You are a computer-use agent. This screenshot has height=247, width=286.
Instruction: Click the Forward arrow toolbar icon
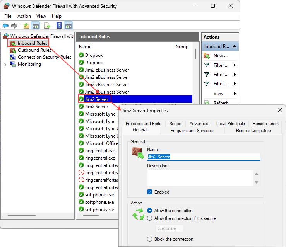click(14, 26)
